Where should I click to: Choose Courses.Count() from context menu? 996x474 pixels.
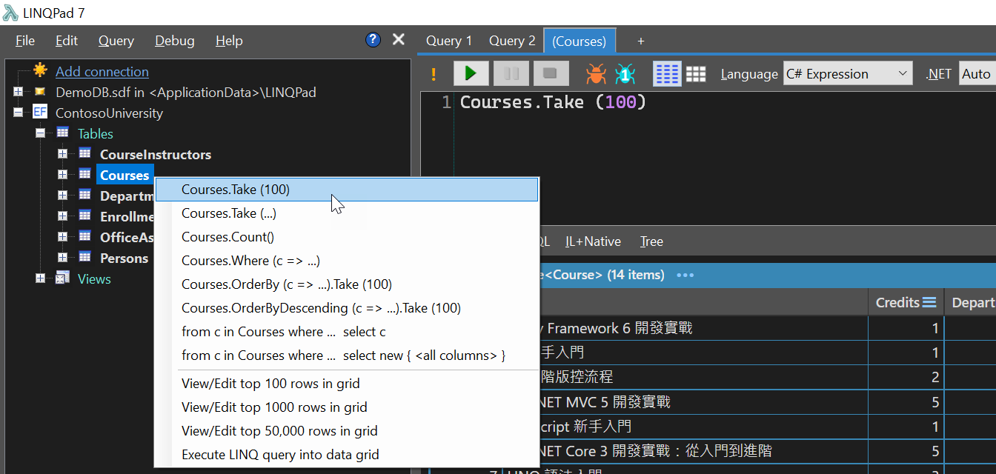(347, 237)
